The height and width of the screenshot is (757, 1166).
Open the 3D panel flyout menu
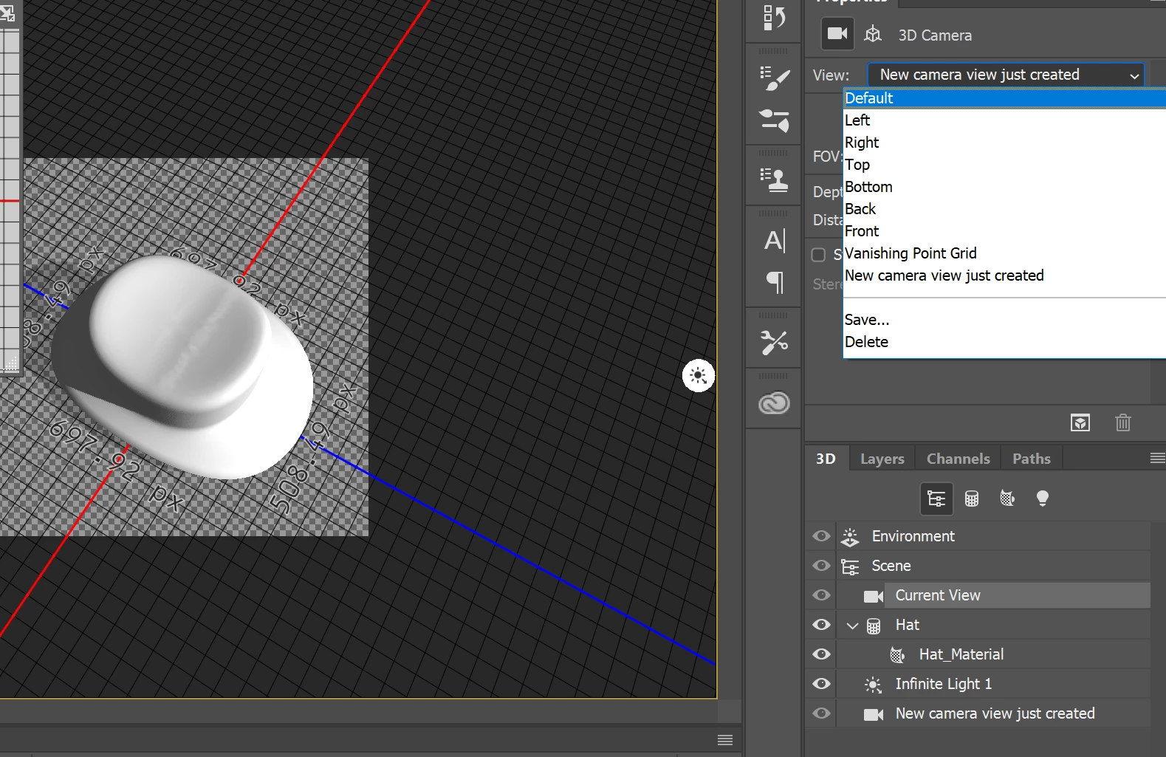(x=1157, y=459)
